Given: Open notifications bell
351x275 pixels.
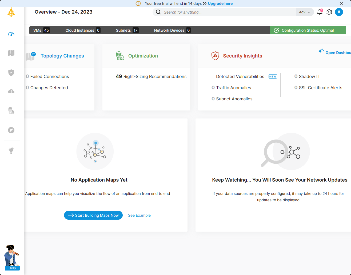Looking at the screenshot, I should (320, 12).
